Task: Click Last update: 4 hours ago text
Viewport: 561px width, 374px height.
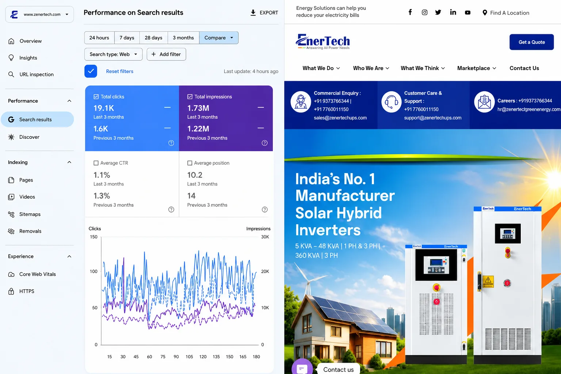Action: [251, 72]
